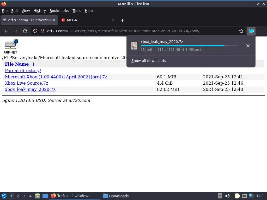The width and height of the screenshot is (267, 200).
Task: Click the network status tray icon
Action: pos(244,196)
